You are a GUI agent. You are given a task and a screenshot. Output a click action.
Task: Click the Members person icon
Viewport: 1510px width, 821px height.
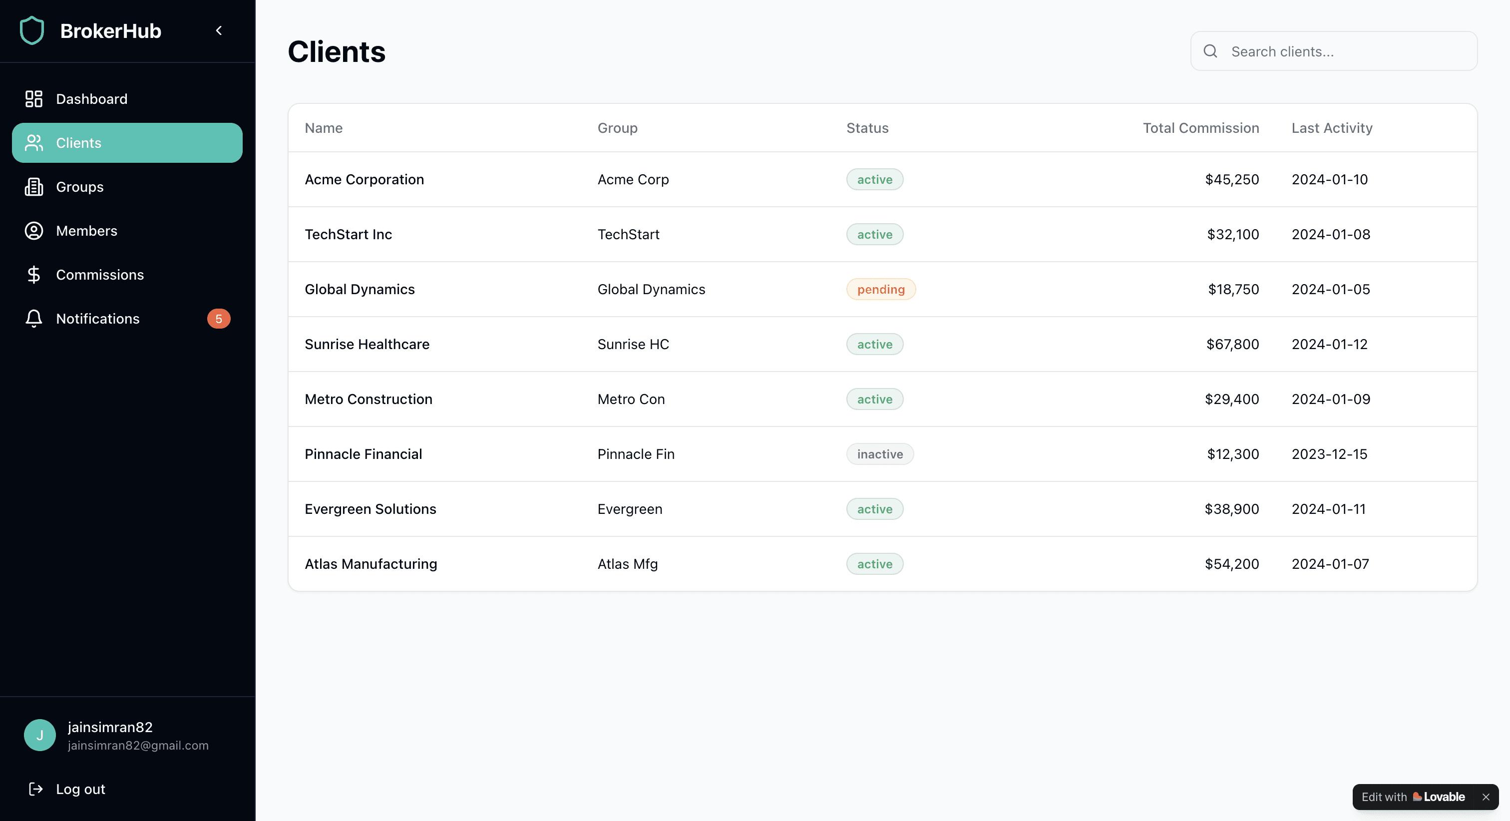pos(34,230)
